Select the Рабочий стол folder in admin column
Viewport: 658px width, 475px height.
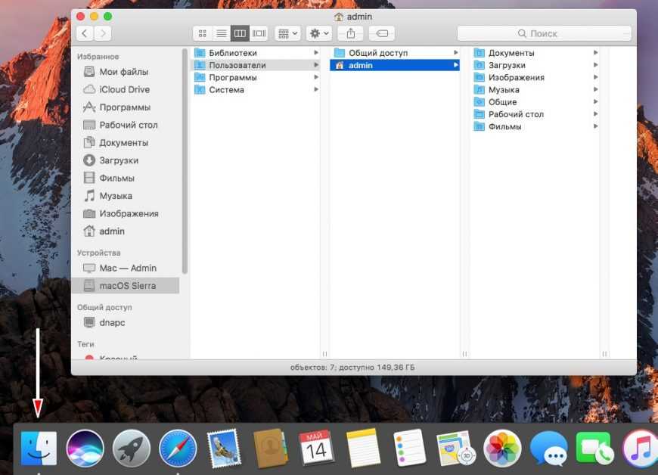pyautogui.click(x=516, y=114)
